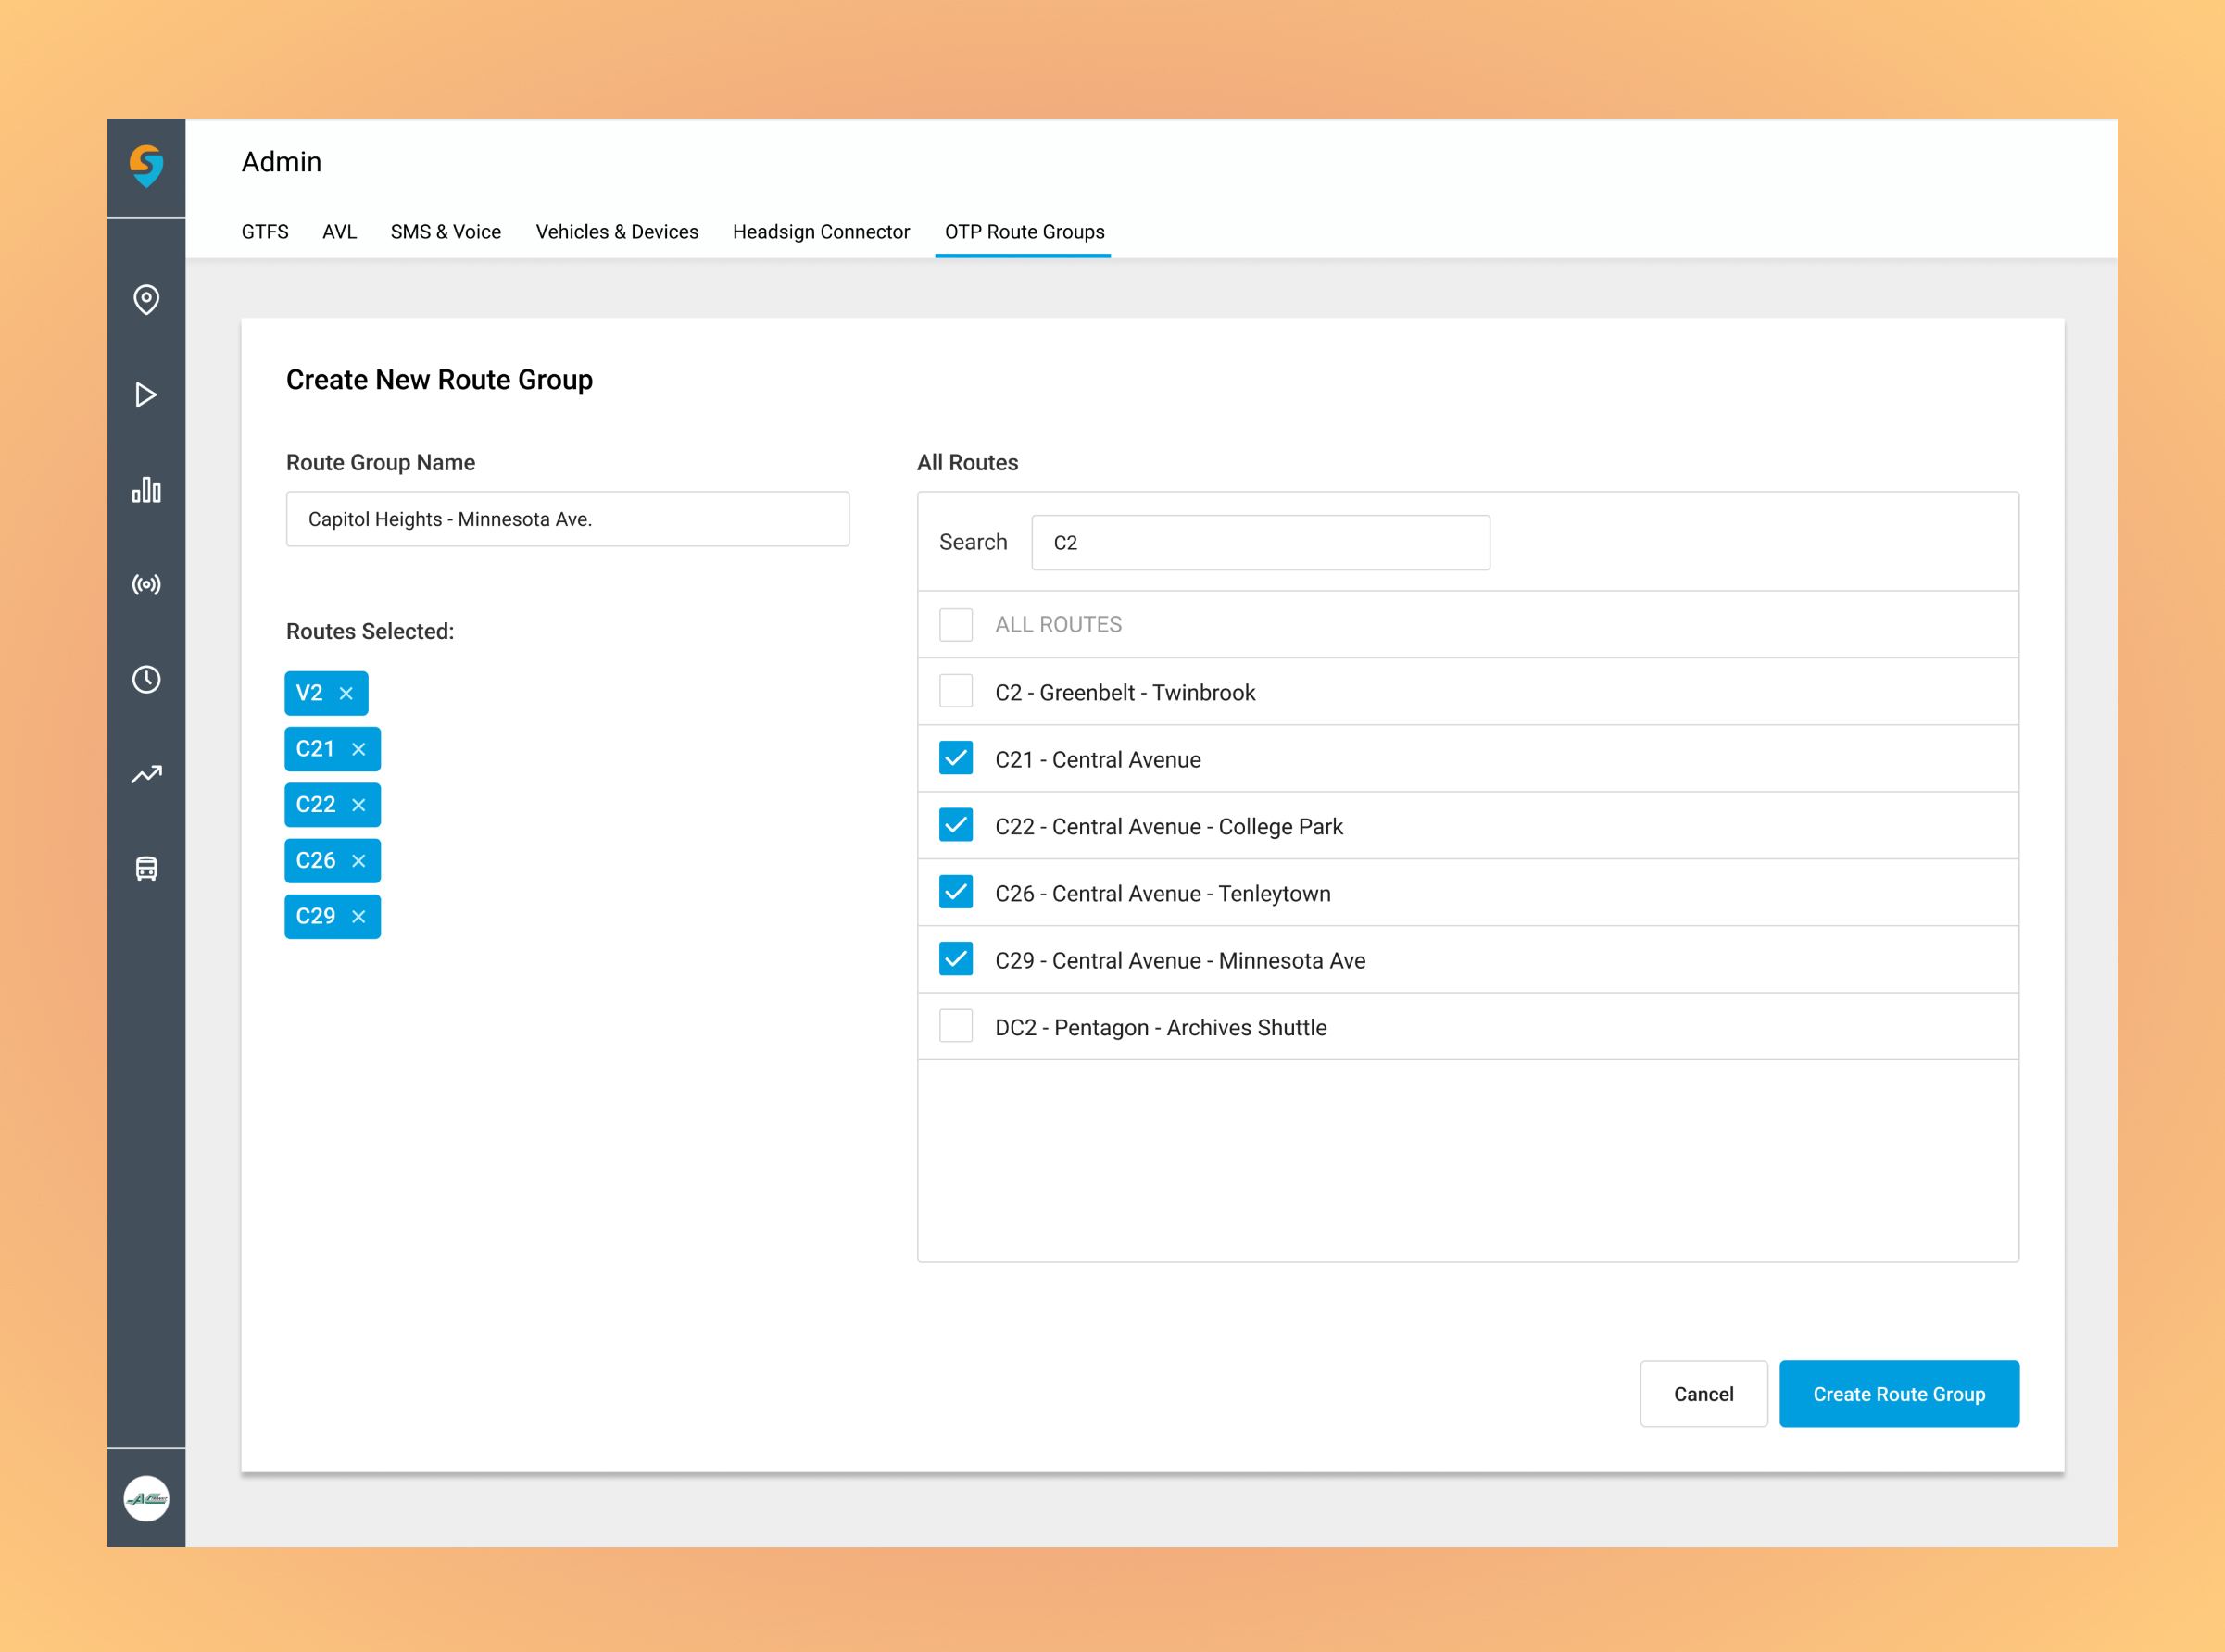Click 'DC2 - Pentagon - Archives Shuttle' text

click(1161, 1028)
